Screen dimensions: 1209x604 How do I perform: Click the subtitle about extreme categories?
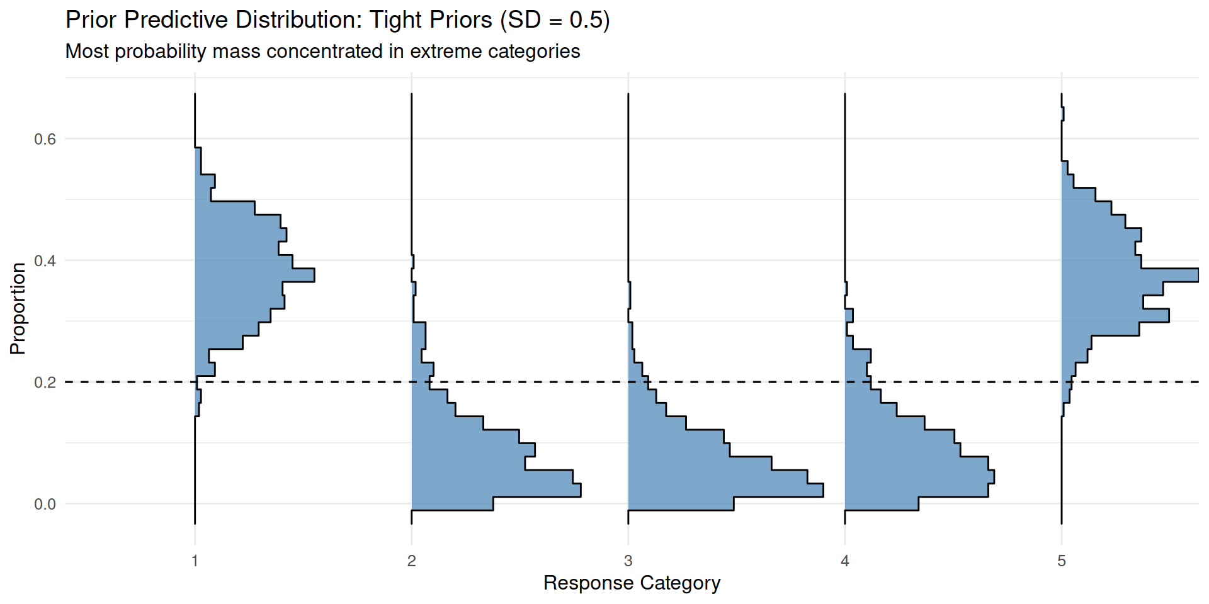322,51
